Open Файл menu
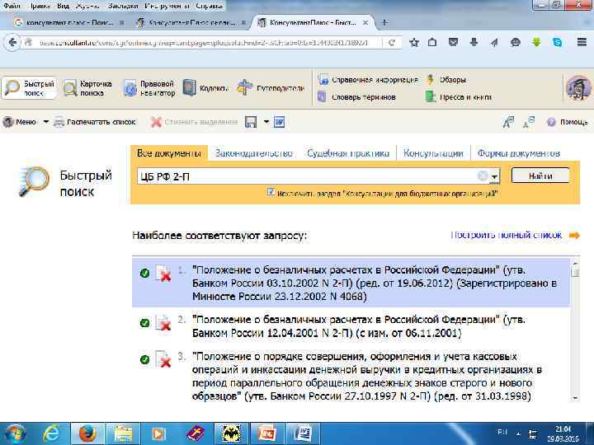Viewport: 594px width, 445px height. 12,6
